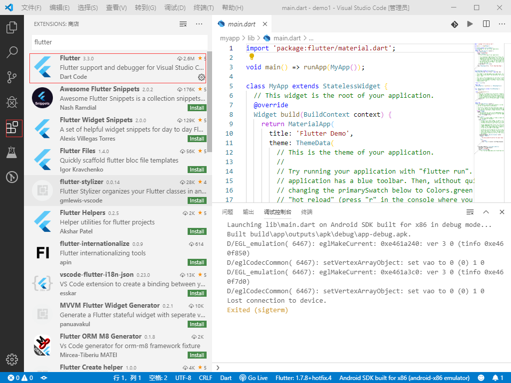Viewport: 511px width, 383px height.
Task: Click the Run play icon in editor toolbar
Action: 470,24
